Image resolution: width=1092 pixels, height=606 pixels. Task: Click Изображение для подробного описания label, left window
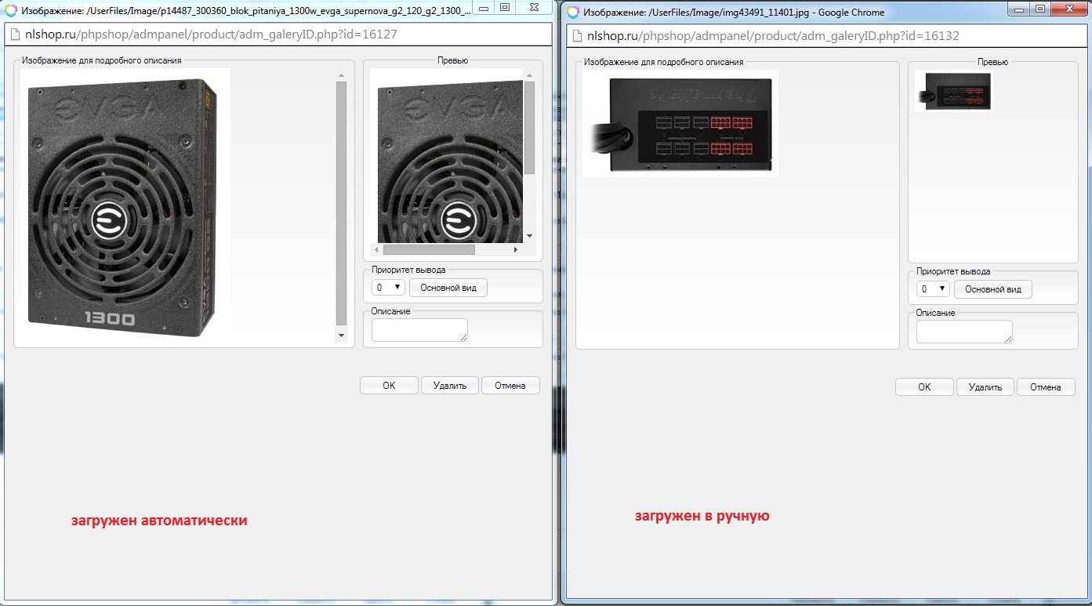(102, 60)
